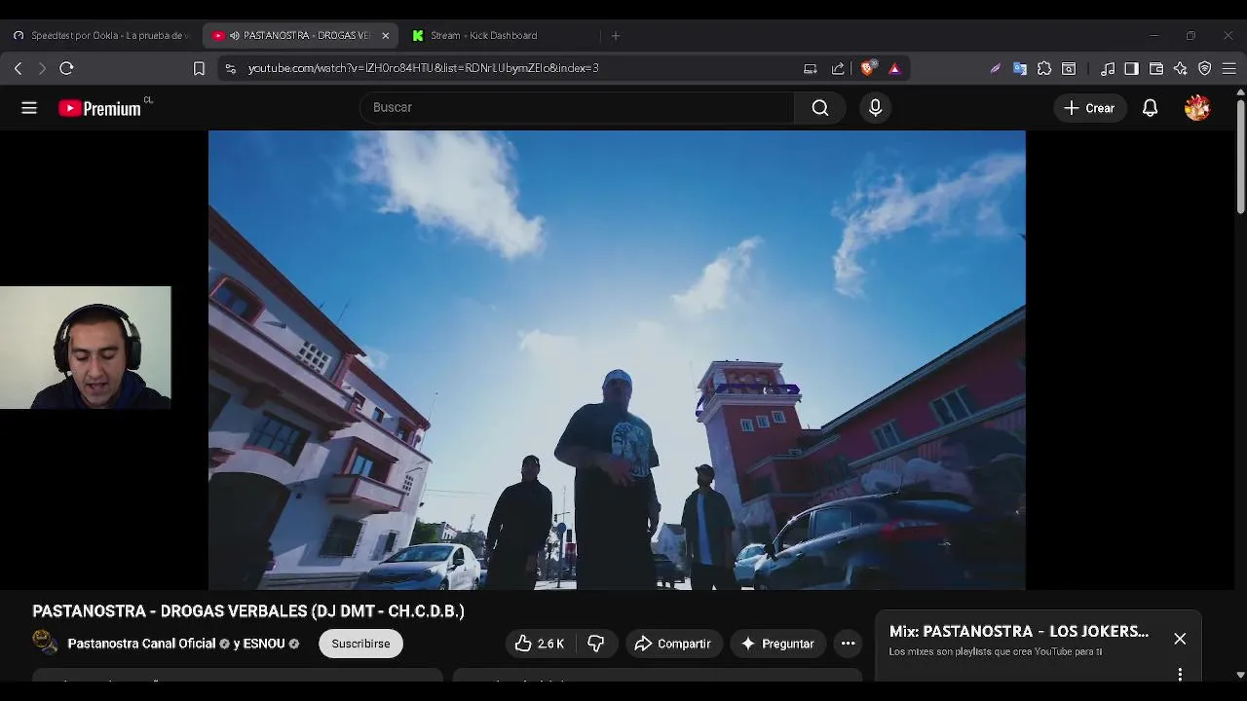
Task: Click the scrollbar down arrow
Action: (x=1240, y=674)
